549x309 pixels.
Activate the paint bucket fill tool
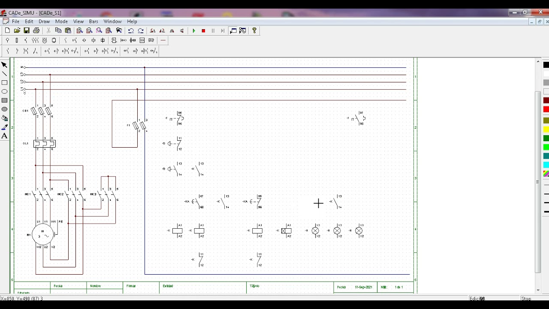[4, 118]
